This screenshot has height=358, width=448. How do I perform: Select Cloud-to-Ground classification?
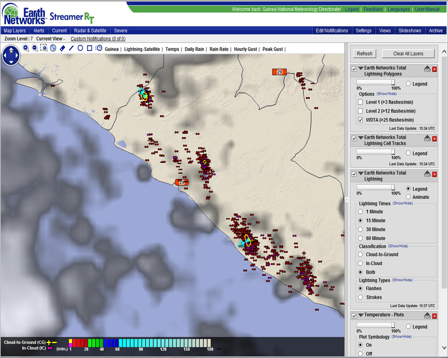[x=360, y=255]
